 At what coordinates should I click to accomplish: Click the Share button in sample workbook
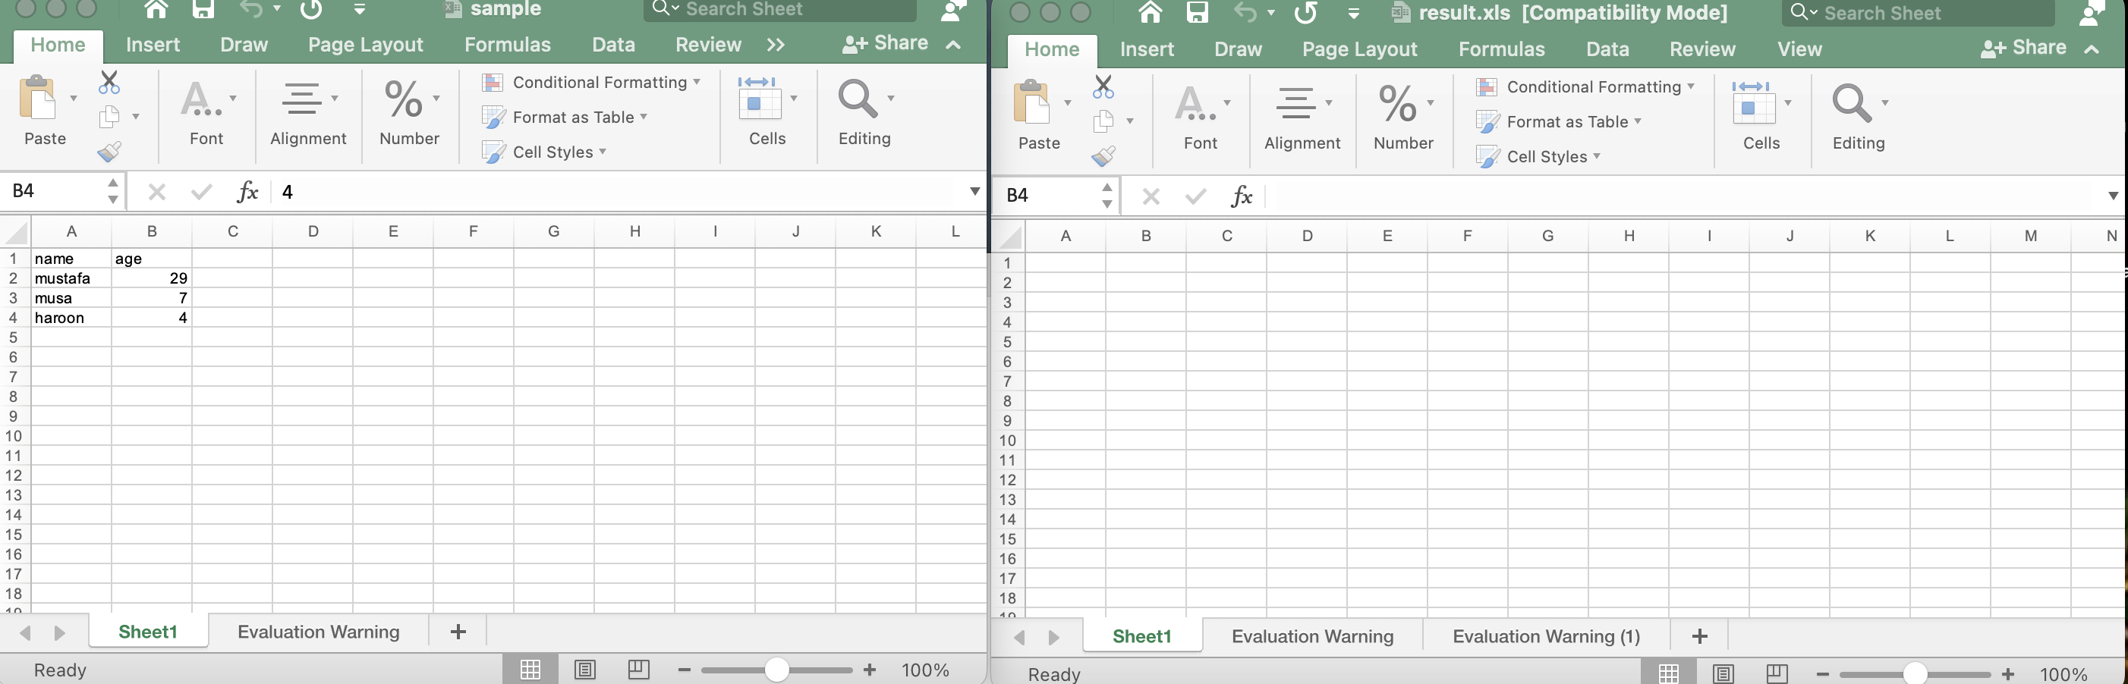(x=896, y=43)
